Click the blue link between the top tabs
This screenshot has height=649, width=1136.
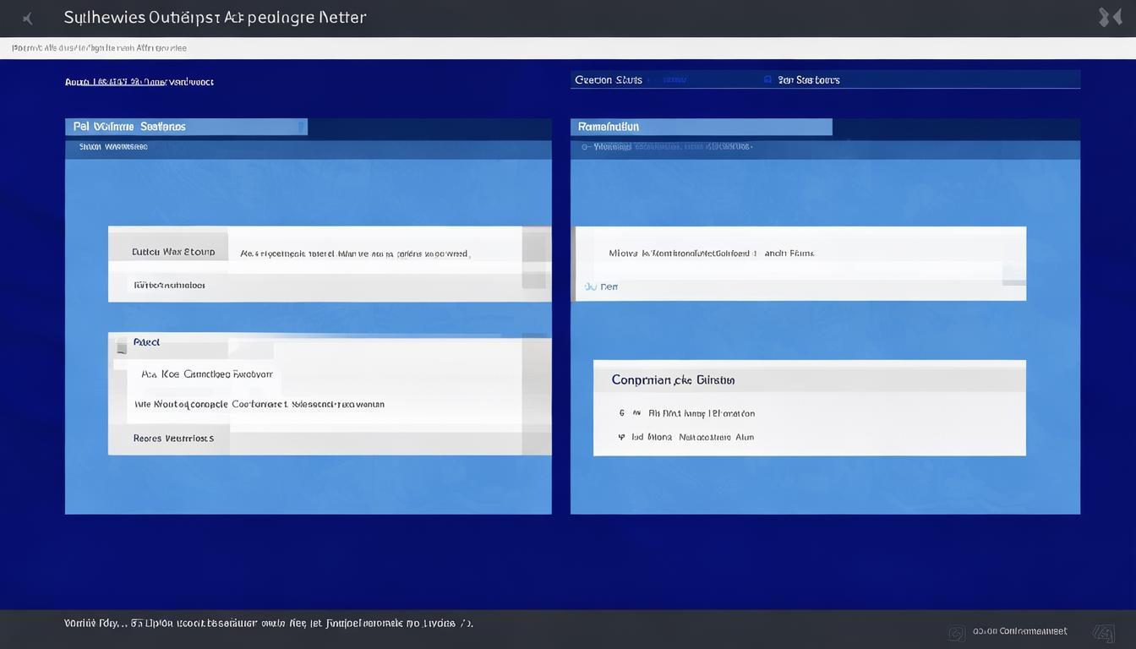pyautogui.click(x=674, y=80)
